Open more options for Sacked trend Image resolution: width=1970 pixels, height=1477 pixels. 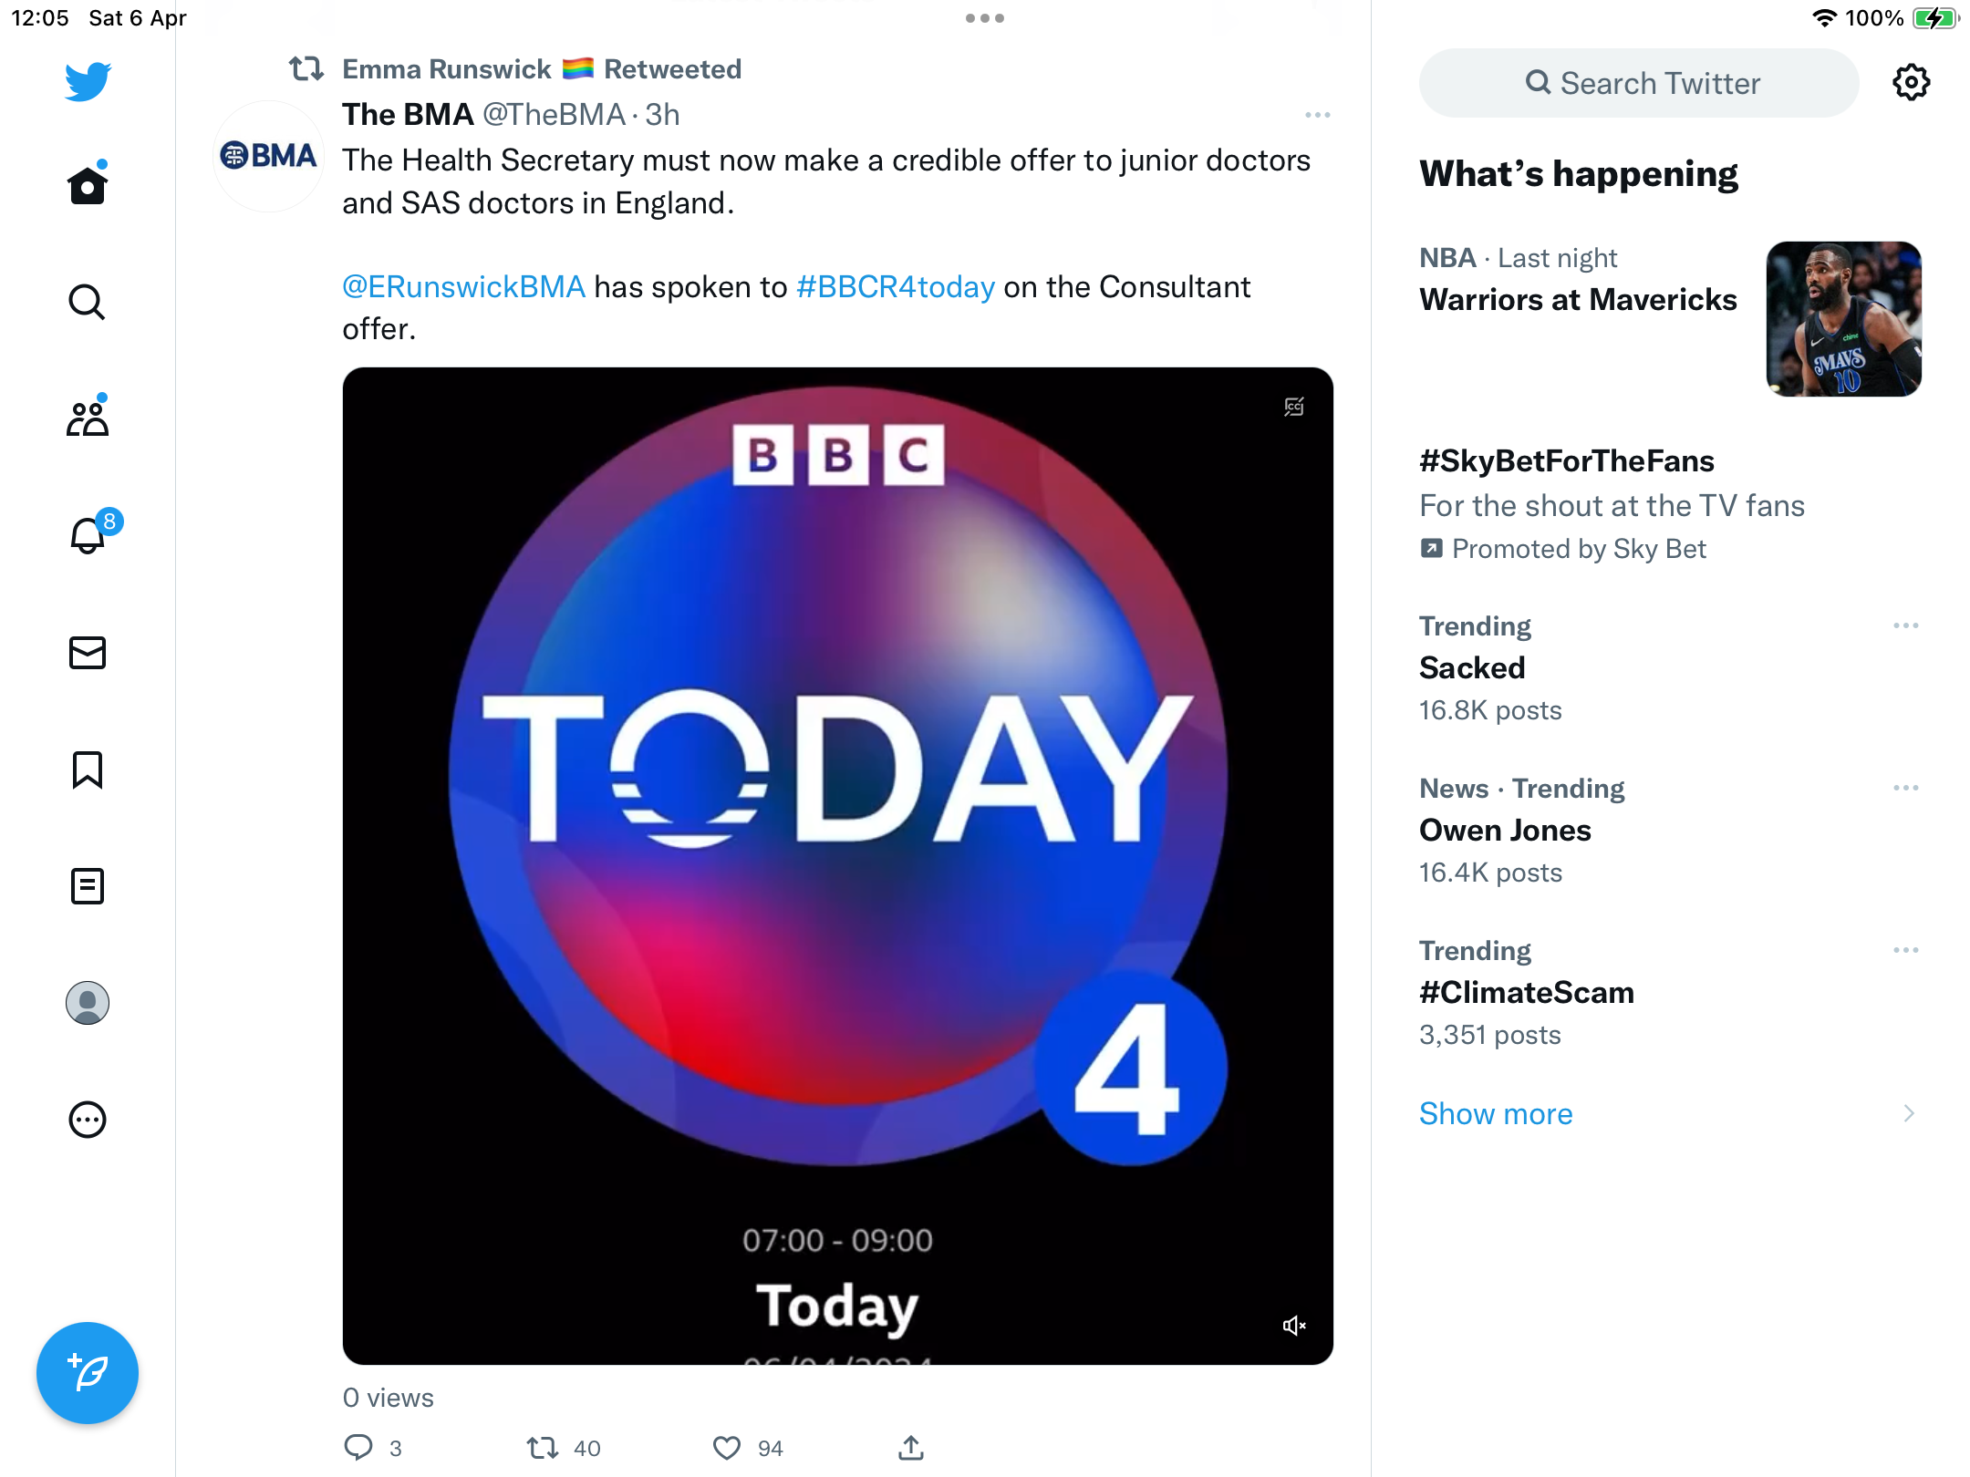1906,625
